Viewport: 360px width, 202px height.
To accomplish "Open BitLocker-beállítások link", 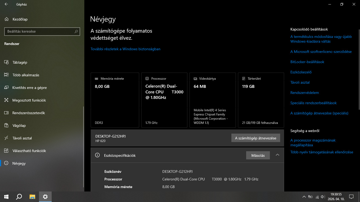I will coord(307,62).
